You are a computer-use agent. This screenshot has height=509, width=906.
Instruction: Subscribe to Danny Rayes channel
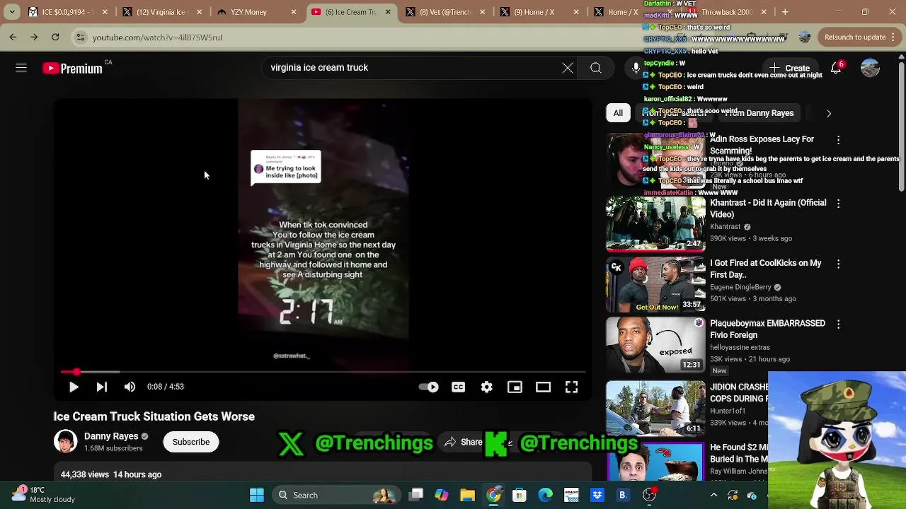(191, 442)
